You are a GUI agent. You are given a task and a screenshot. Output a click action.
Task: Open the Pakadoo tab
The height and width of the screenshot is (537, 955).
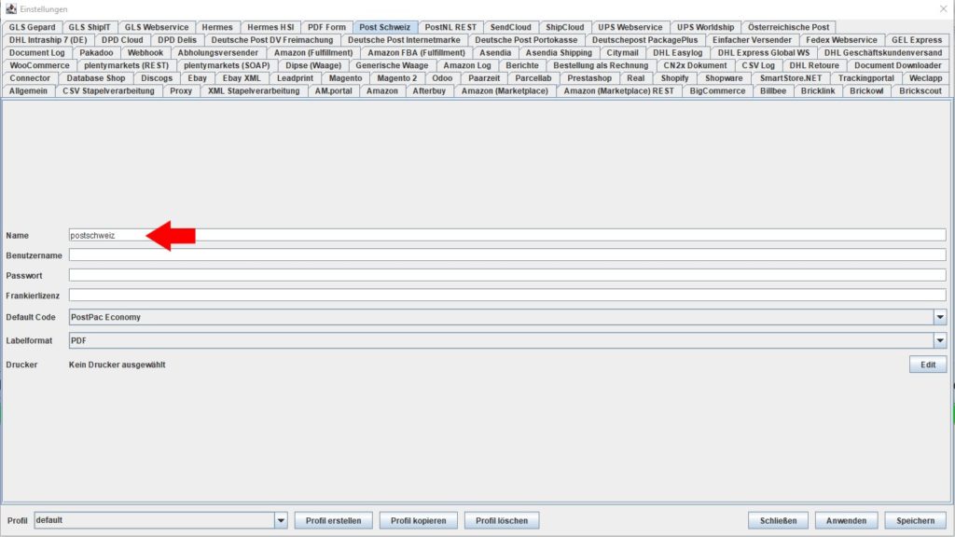(96, 53)
